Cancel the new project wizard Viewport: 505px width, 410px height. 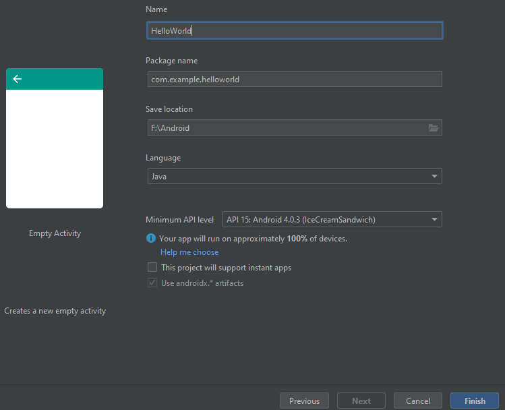point(418,401)
